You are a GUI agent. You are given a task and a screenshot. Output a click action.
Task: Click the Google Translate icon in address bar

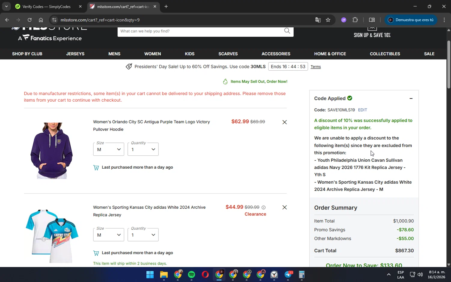click(x=318, y=20)
